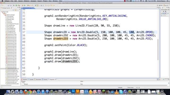Open the Window menu
The image size is (170, 95).
coord(55,1)
